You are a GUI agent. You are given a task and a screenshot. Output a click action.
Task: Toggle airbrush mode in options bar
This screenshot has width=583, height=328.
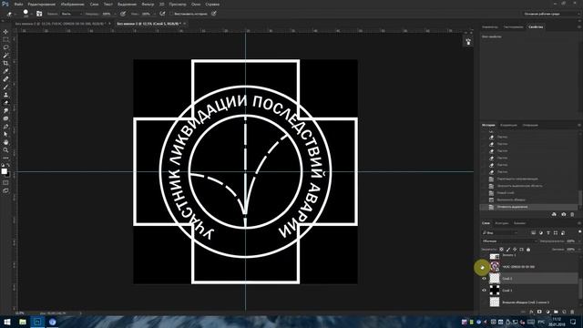[x=162, y=14]
